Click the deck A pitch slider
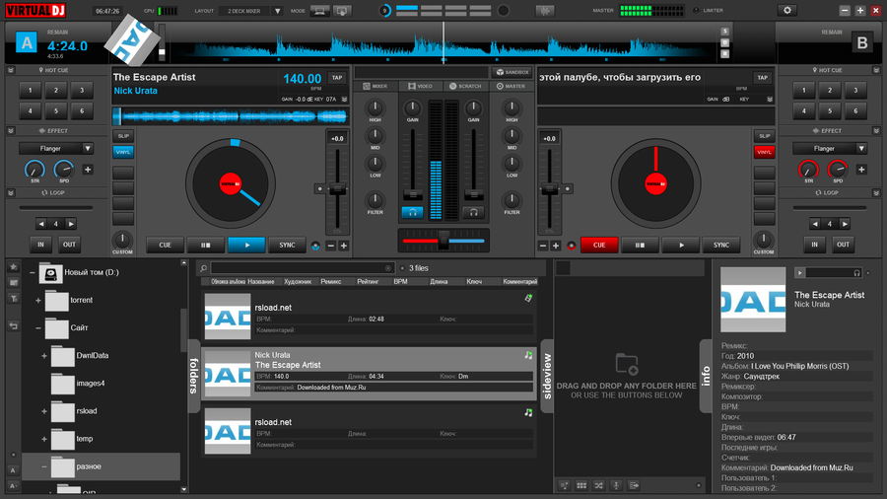This screenshot has width=887, height=499. pos(338,189)
